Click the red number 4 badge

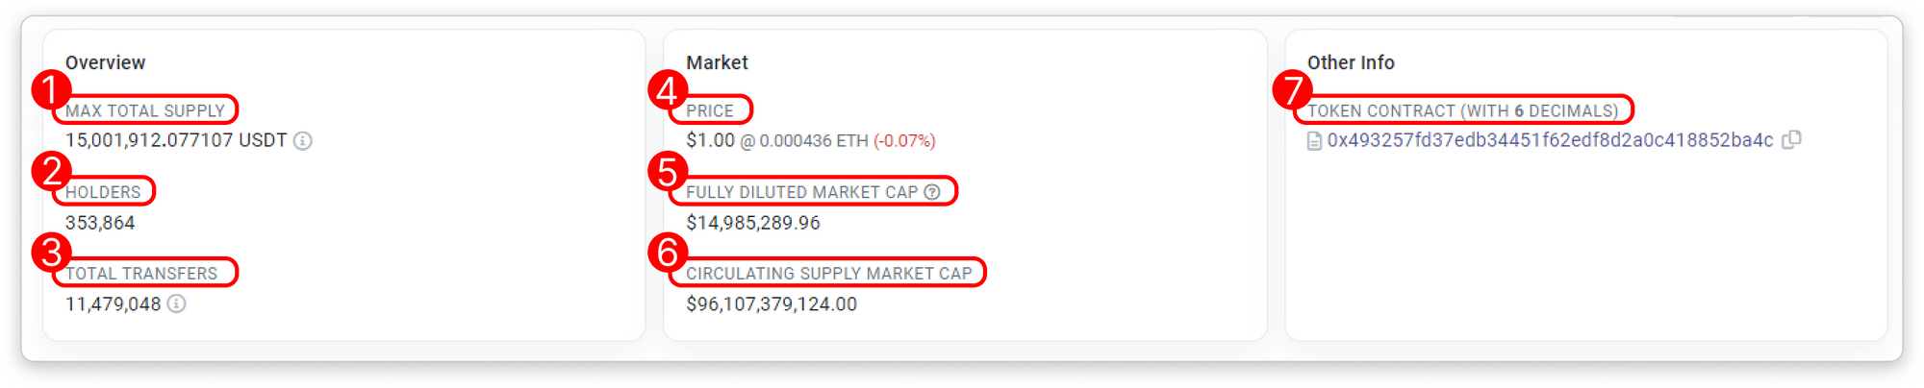[667, 90]
